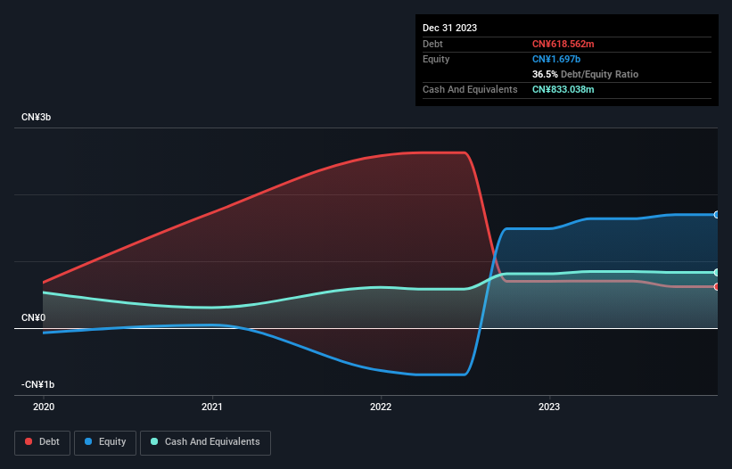732x469 pixels.
Task: Click the Equity label in tooltip
Action: [436, 59]
